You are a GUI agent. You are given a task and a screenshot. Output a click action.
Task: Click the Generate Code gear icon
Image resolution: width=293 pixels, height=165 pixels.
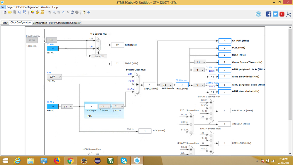pos(37,12)
